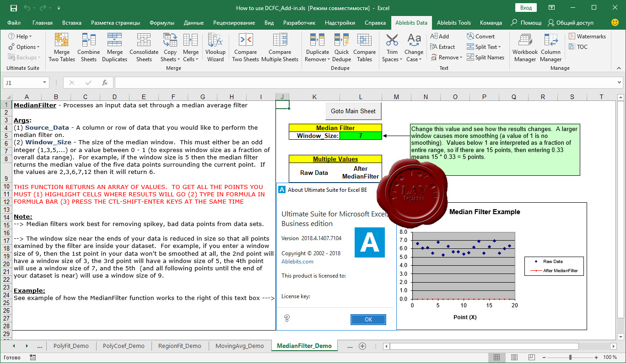
Task: Launch Combine Sheets wizard
Action: pyautogui.click(x=89, y=47)
